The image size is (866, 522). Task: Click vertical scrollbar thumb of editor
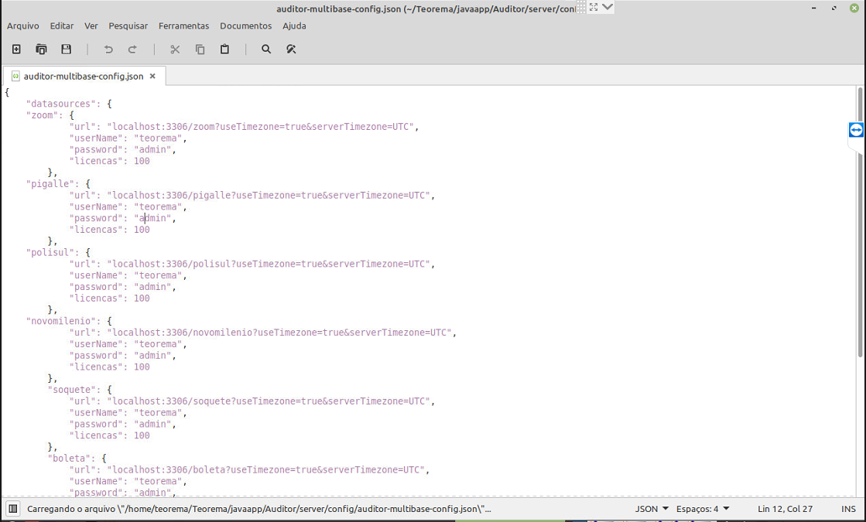click(x=860, y=223)
